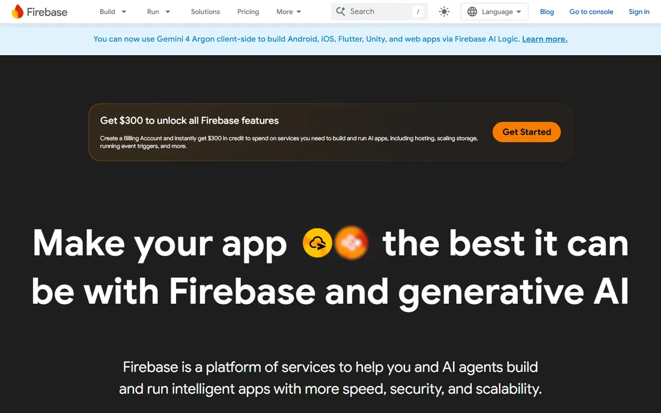
Task: Click the Firebase flame logo icon
Action: [x=17, y=11]
